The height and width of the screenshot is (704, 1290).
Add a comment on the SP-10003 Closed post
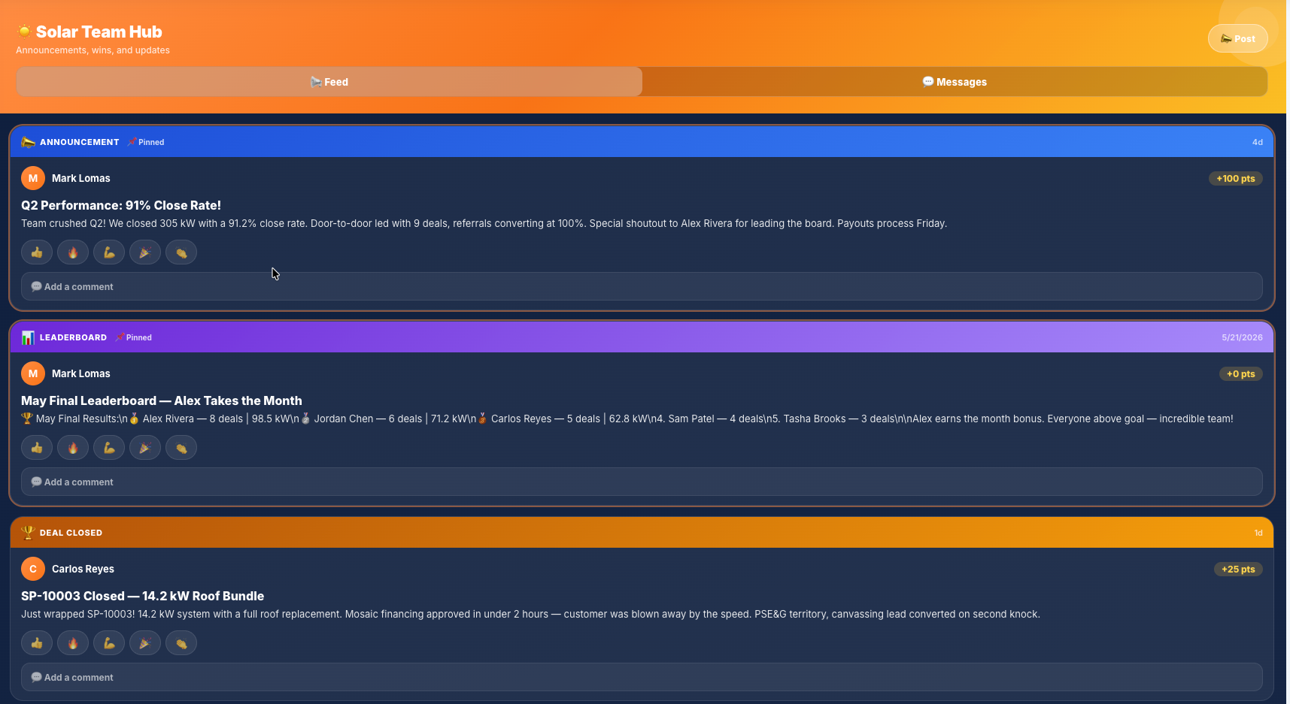(642, 677)
